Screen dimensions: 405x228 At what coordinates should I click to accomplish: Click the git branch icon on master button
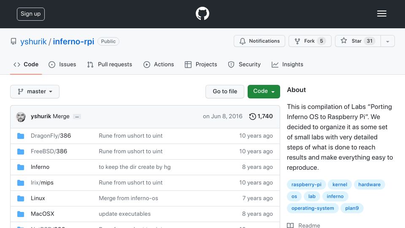pyautogui.click(x=20, y=92)
